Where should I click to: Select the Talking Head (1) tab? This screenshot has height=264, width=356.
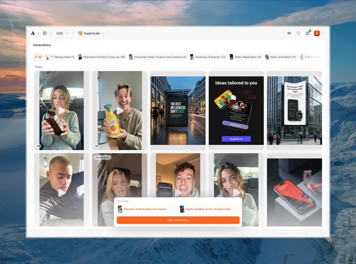click(x=60, y=57)
